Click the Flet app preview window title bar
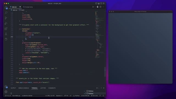The height and width of the screenshot is (99, 176). pyautogui.click(x=141, y=12)
